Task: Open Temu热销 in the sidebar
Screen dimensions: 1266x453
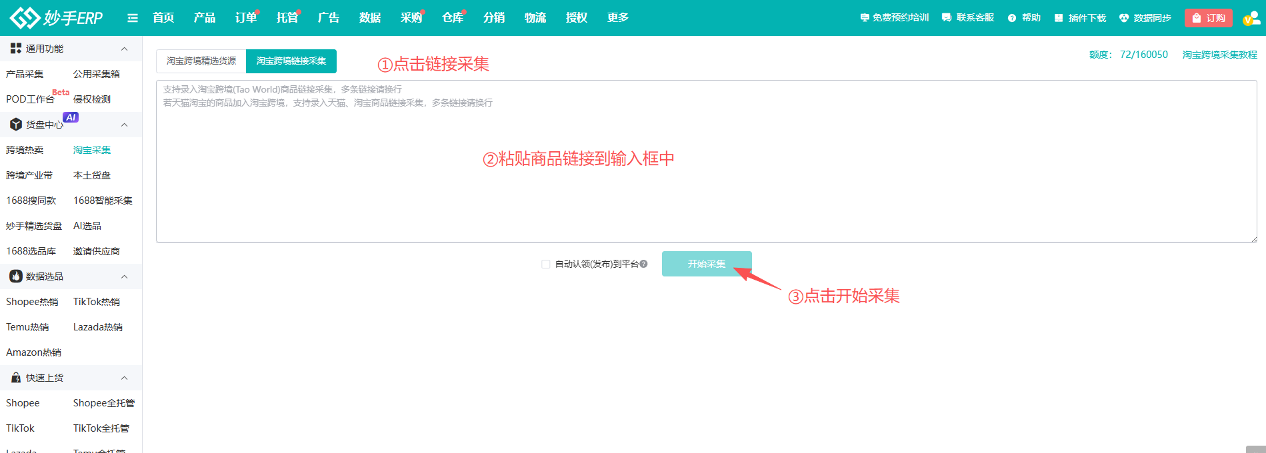Action: [27, 327]
